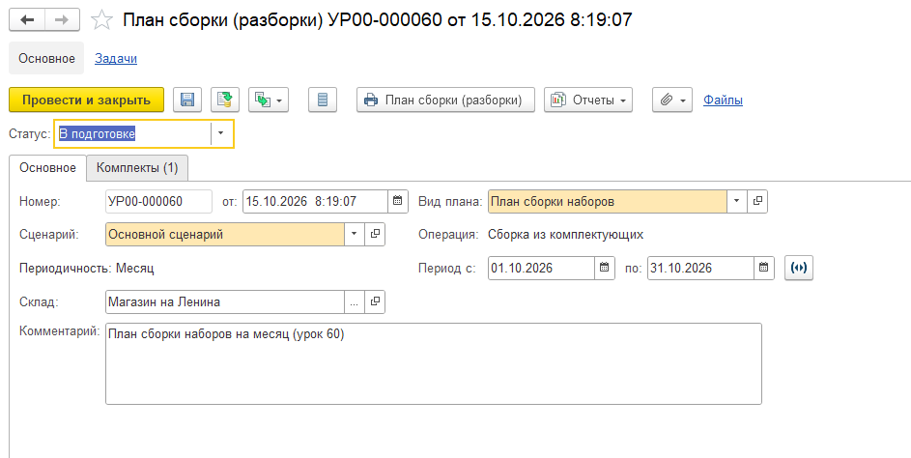Click the document date field 15.10.2026
The height and width of the screenshot is (458, 911).
click(x=316, y=202)
